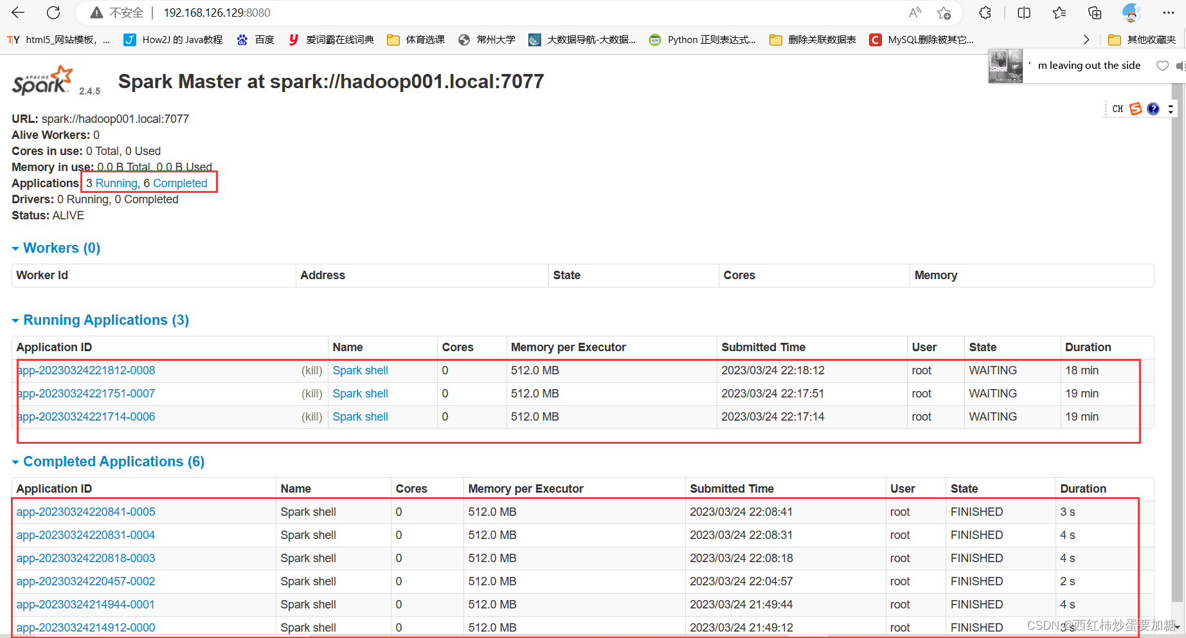
Task: Open Spark shell link for app 0007
Action: coord(360,394)
